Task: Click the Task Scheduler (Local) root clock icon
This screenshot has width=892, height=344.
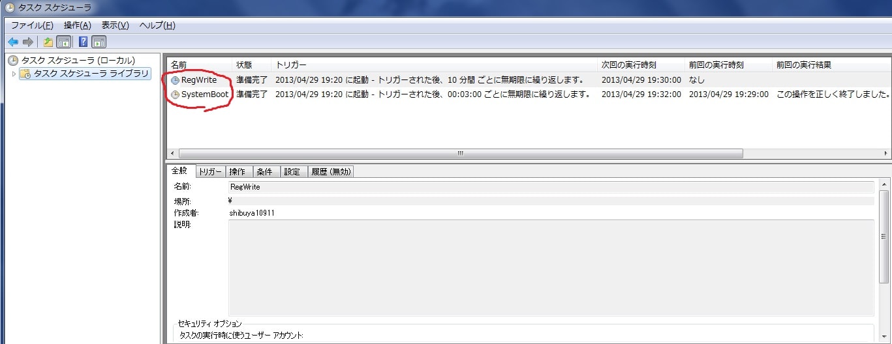Action: [x=13, y=61]
